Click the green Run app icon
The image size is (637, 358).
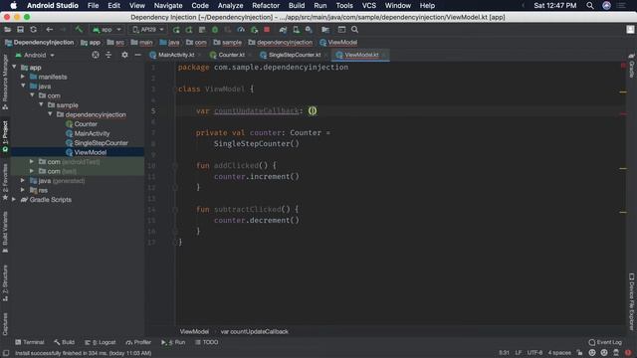176,30
